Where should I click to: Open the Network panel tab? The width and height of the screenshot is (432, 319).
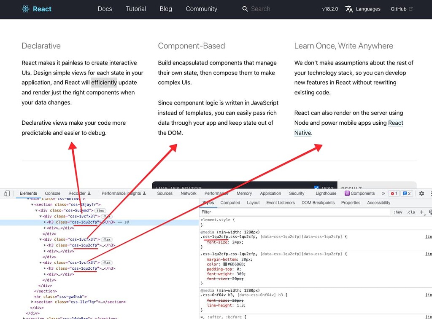click(188, 193)
